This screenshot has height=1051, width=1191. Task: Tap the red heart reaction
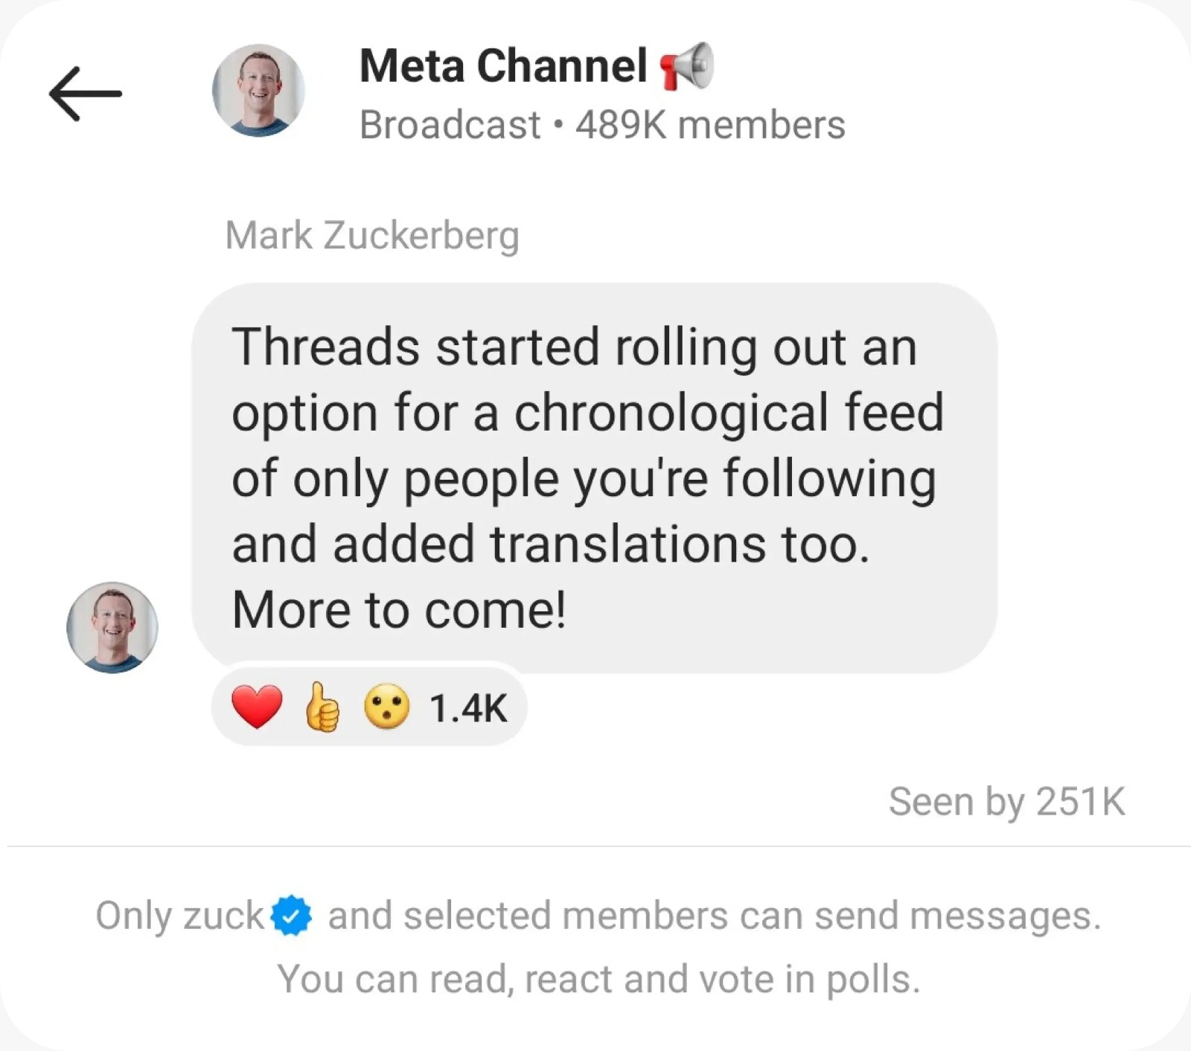click(258, 707)
